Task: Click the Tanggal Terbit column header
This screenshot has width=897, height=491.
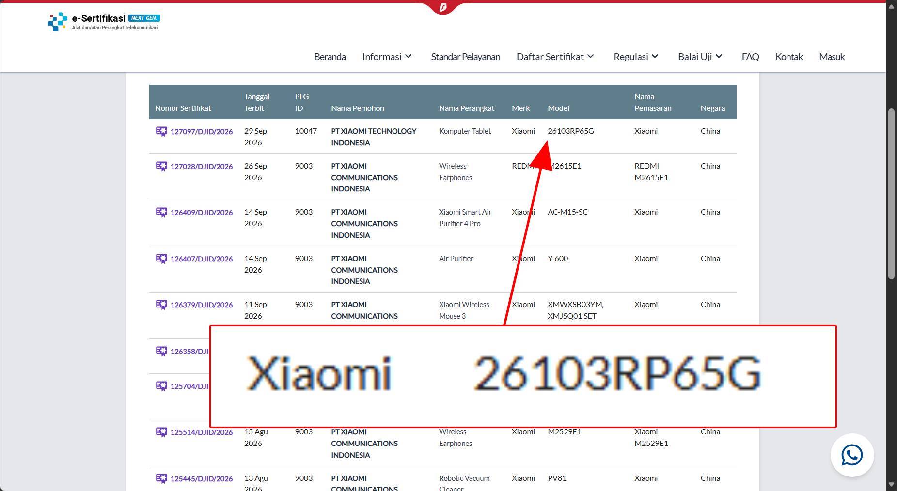Action: pyautogui.click(x=257, y=102)
